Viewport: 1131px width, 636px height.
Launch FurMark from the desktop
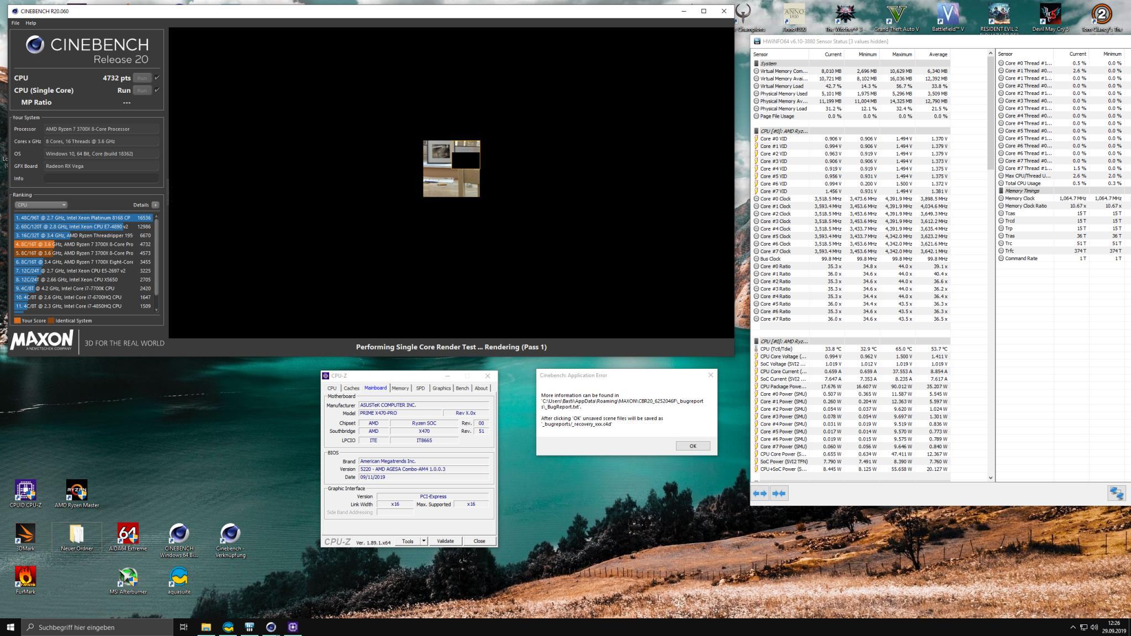tap(25, 580)
